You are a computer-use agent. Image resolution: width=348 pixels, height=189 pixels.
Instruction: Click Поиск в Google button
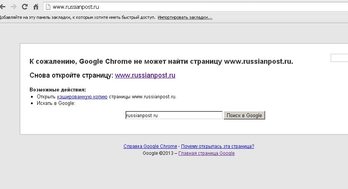(x=244, y=115)
